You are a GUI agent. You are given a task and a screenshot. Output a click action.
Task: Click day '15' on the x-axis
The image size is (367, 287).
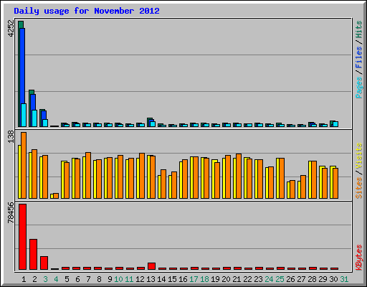point(172,279)
